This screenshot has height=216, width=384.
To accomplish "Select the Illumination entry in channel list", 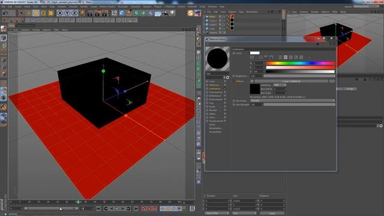I will pyautogui.click(x=215, y=128).
